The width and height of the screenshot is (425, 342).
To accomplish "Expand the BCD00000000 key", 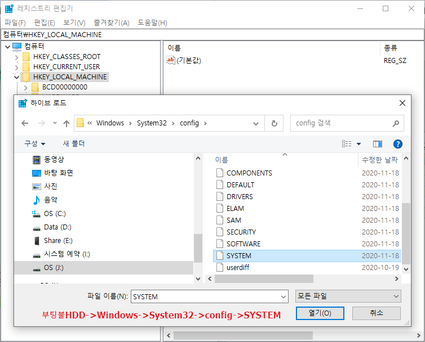I will point(25,87).
